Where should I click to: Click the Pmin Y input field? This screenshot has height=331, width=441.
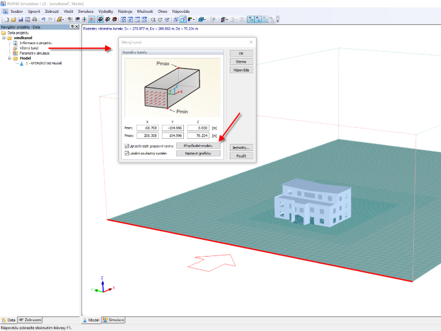pos(173,128)
